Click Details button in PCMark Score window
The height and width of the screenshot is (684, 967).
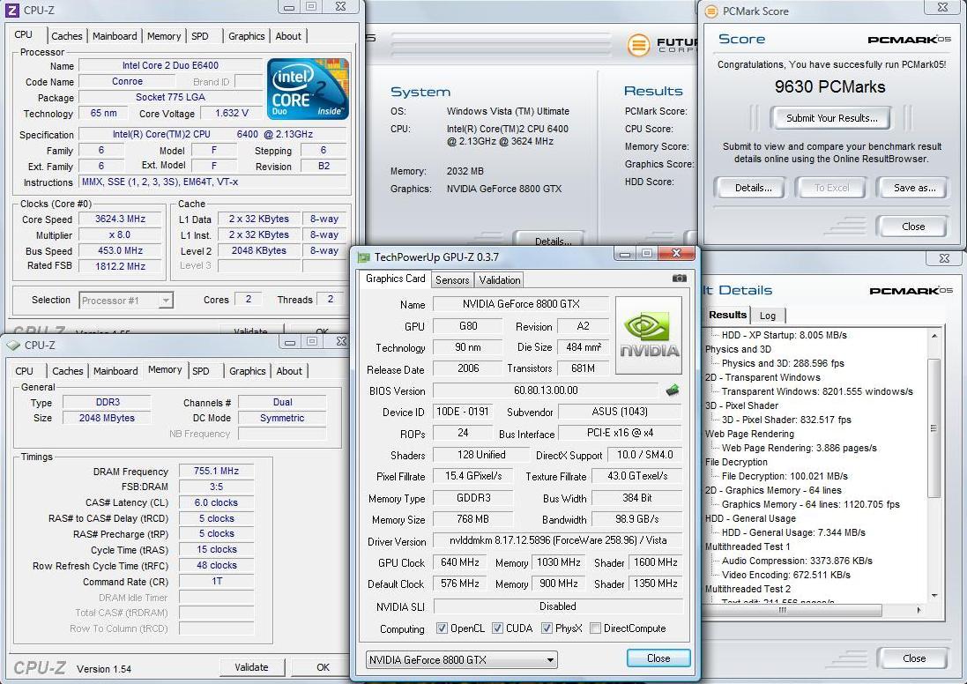click(x=753, y=188)
